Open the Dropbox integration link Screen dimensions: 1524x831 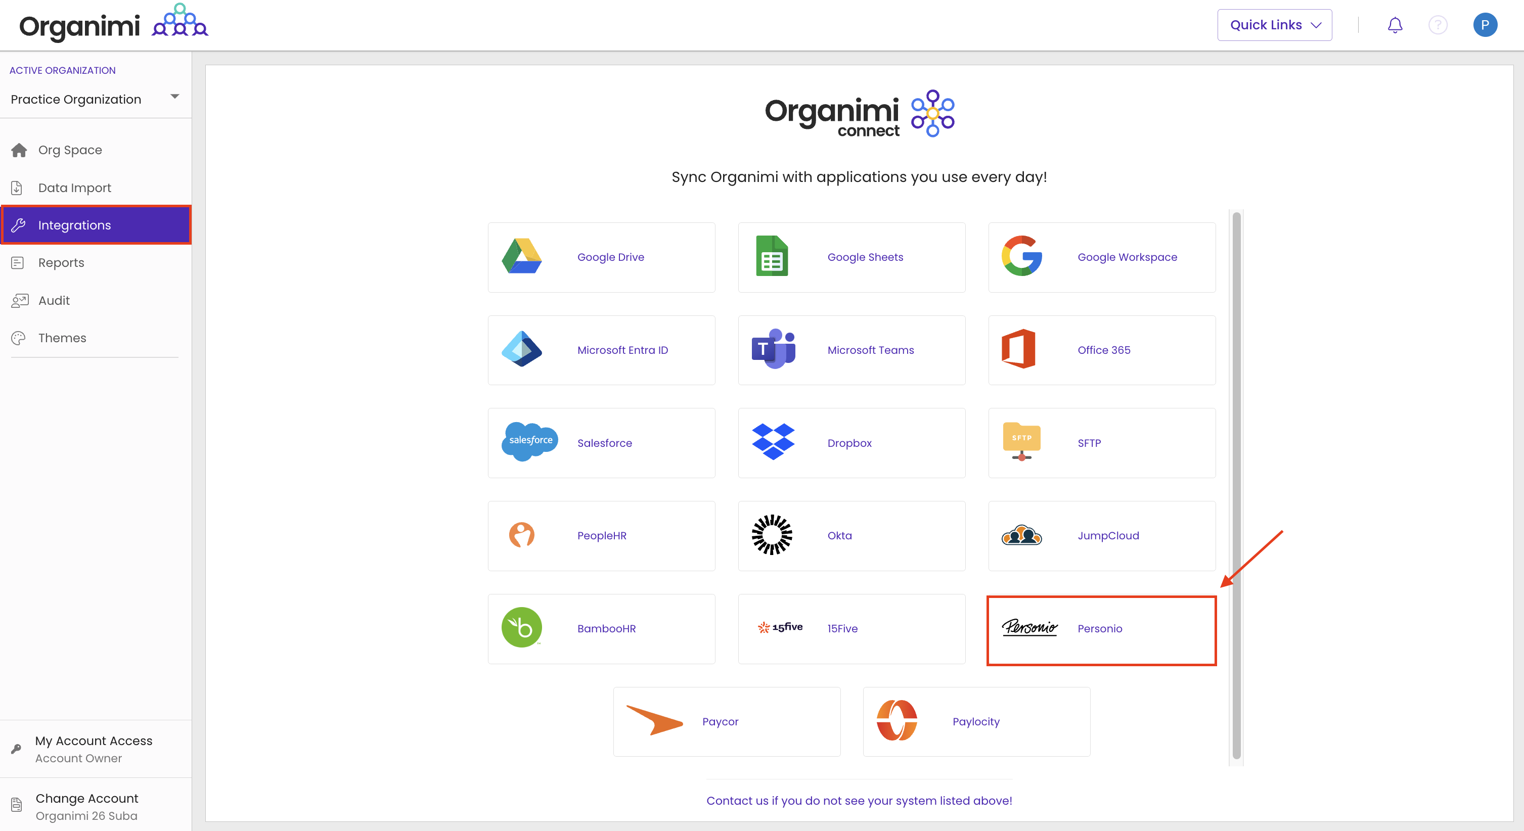[x=849, y=442]
